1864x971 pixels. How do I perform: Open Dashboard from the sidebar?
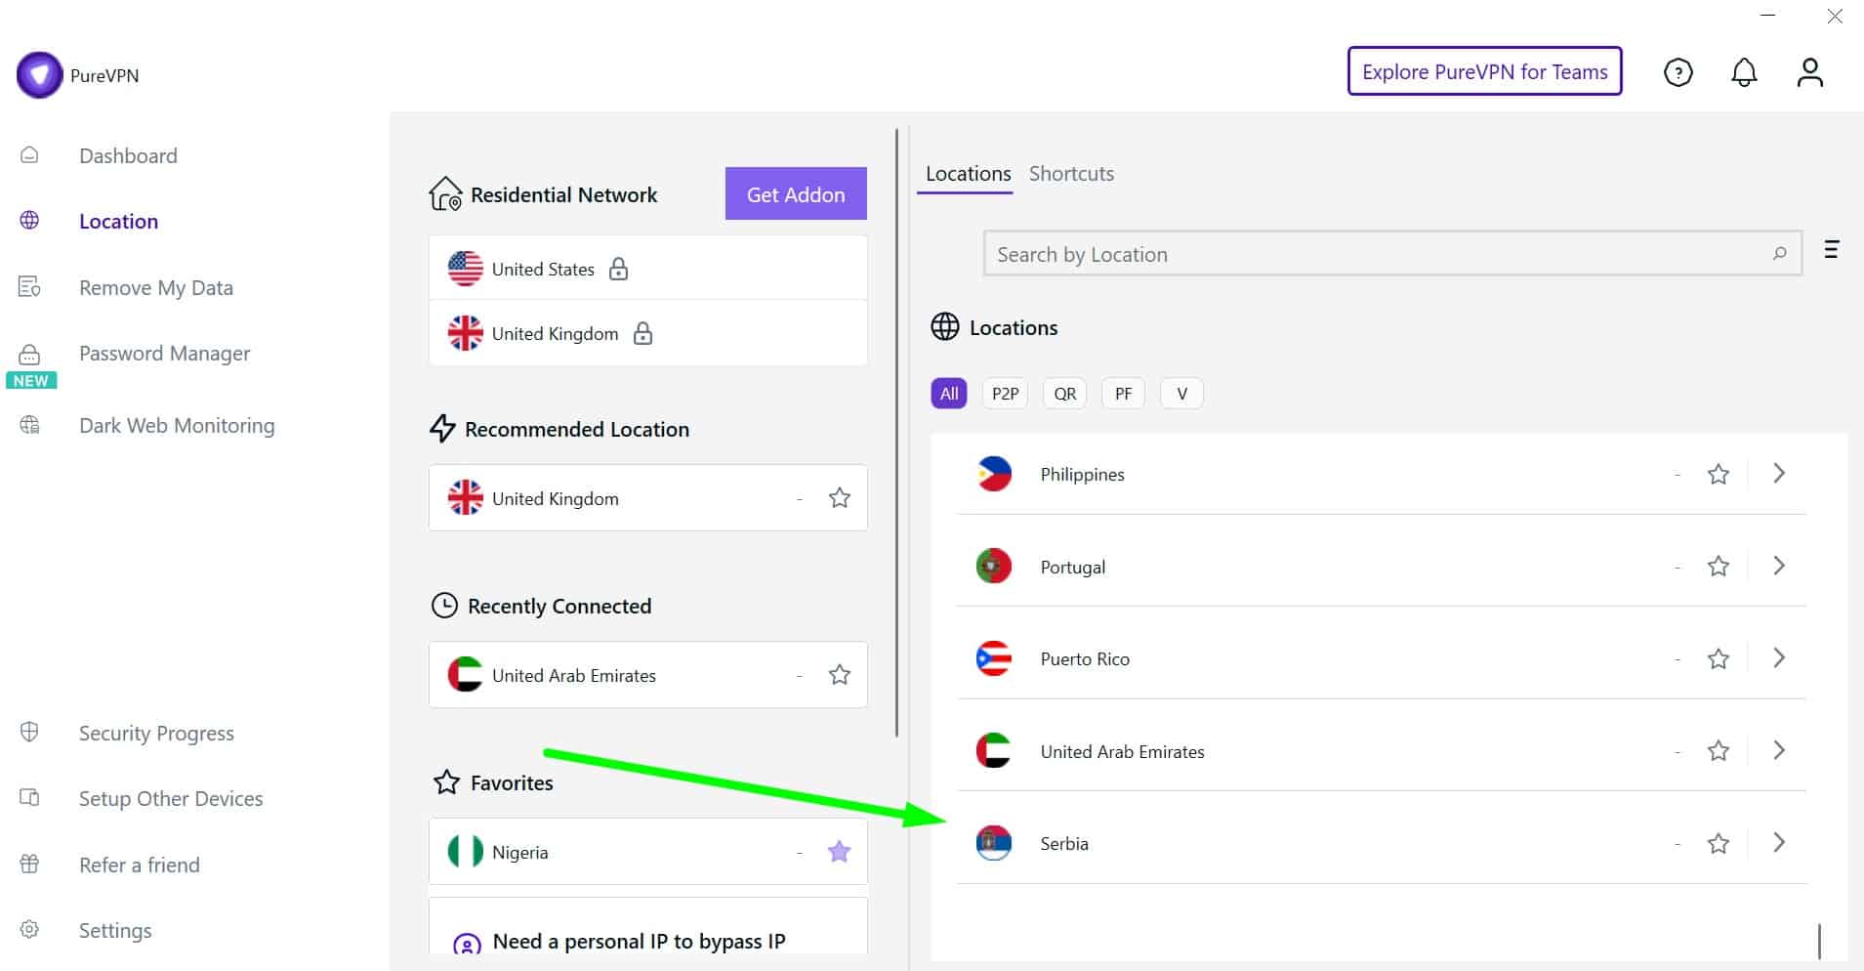(128, 155)
